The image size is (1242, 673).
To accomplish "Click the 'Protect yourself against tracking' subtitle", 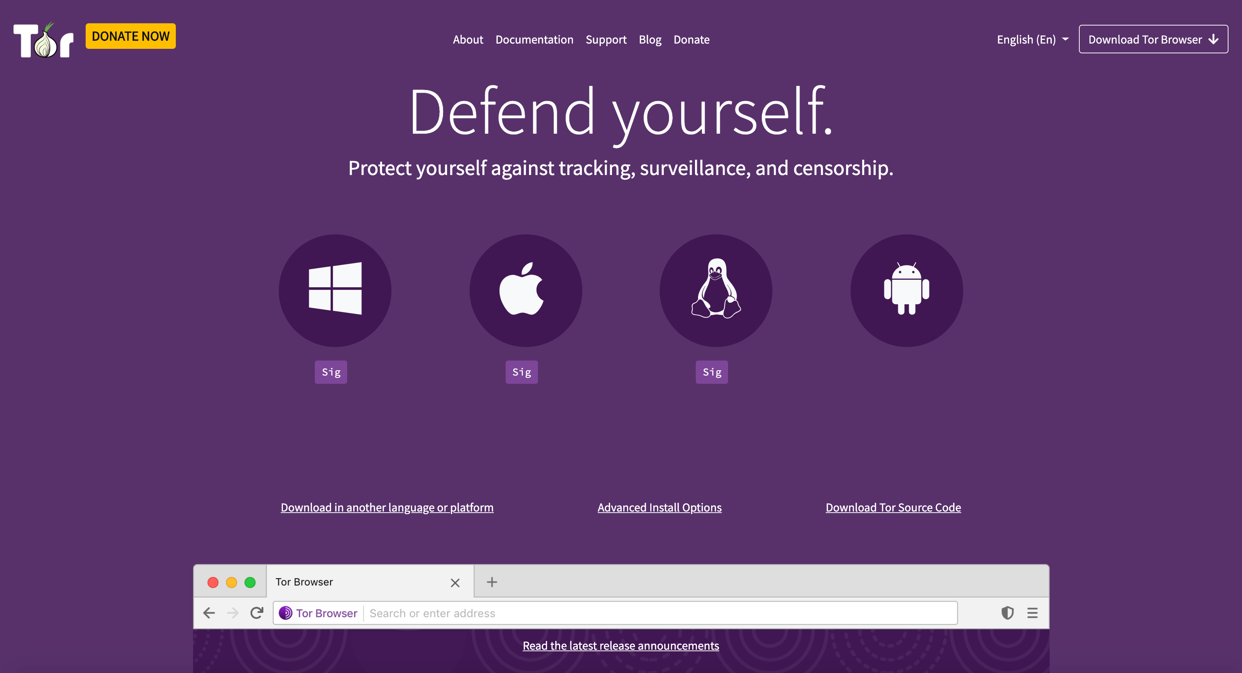I will 621,168.
